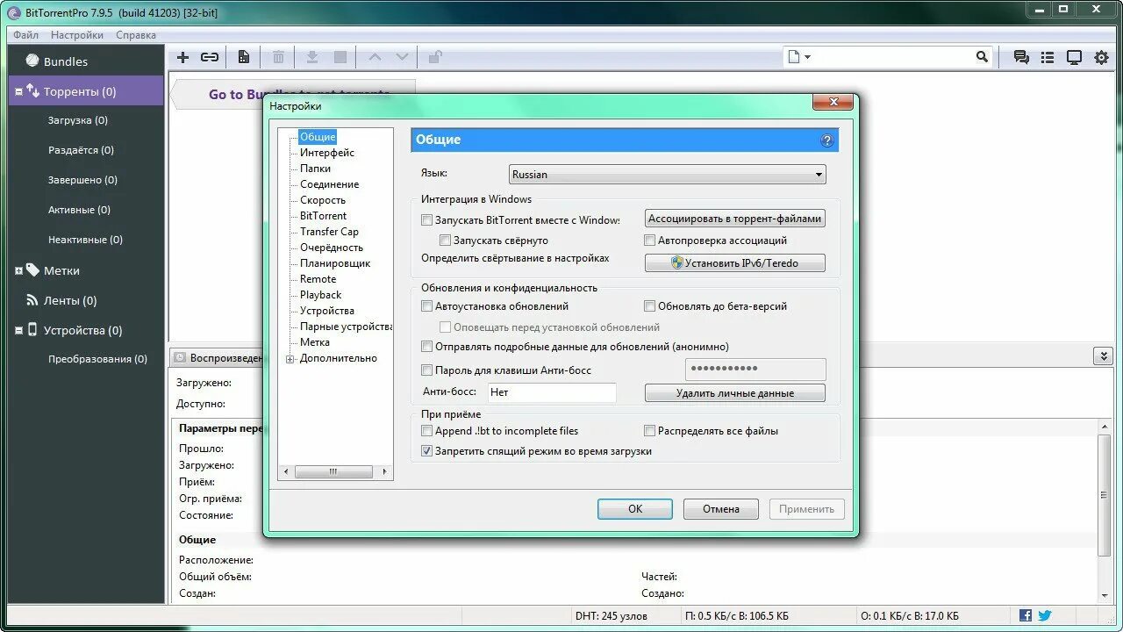The width and height of the screenshot is (1123, 632).
Task: Click the search provider page icon dropdown
Action: [799, 57]
